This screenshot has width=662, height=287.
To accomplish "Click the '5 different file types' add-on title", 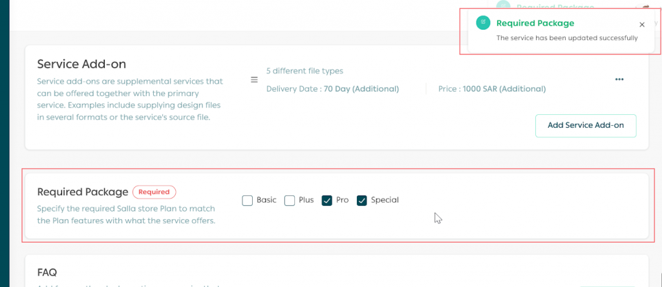I will coord(304,71).
